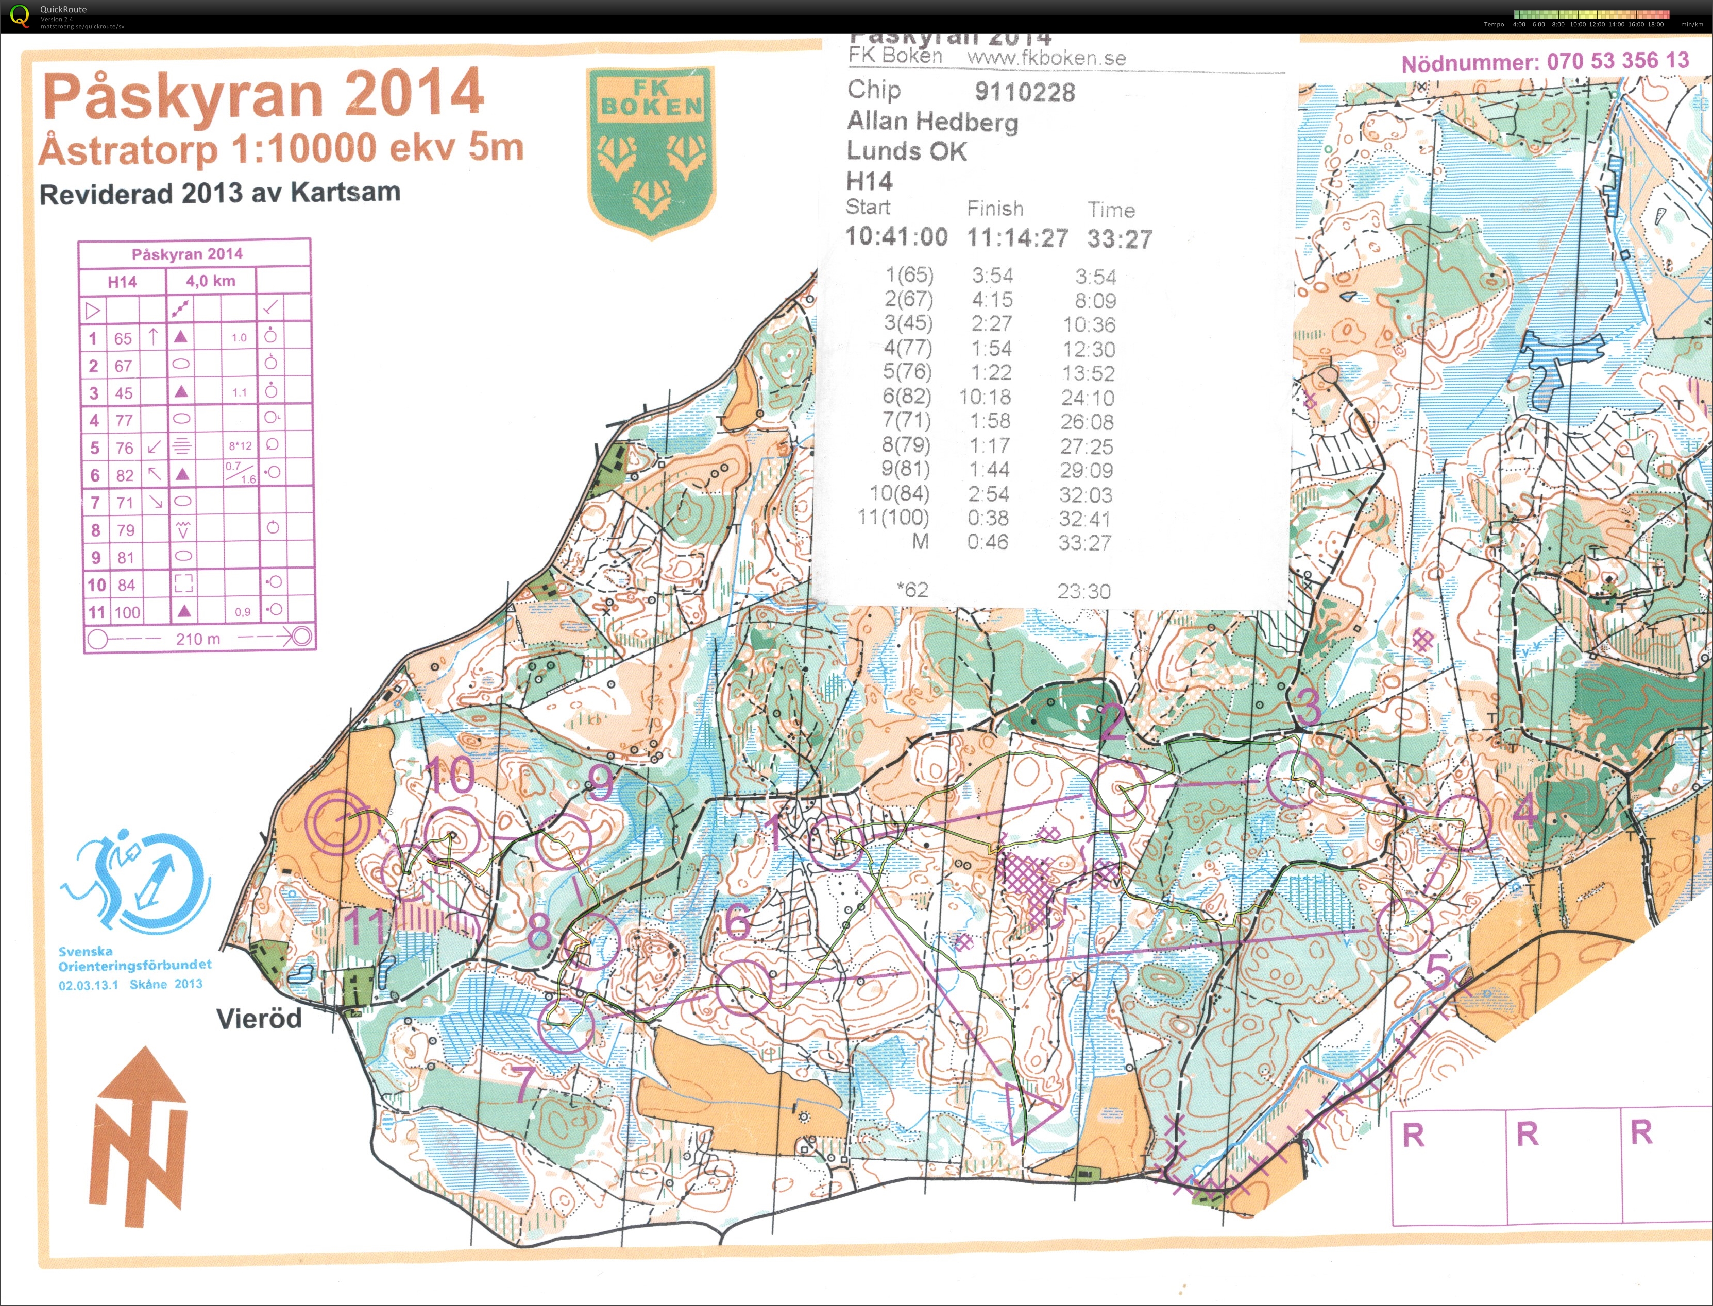Click the H14 cell in control table
The width and height of the screenshot is (1713, 1306).
(x=122, y=281)
